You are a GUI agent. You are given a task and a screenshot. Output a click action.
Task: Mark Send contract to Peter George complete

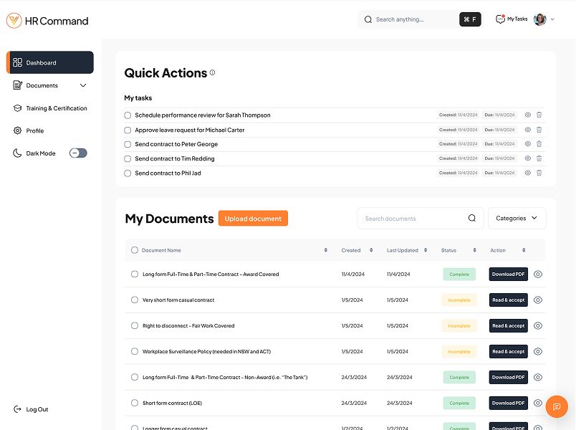click(128, 144)
